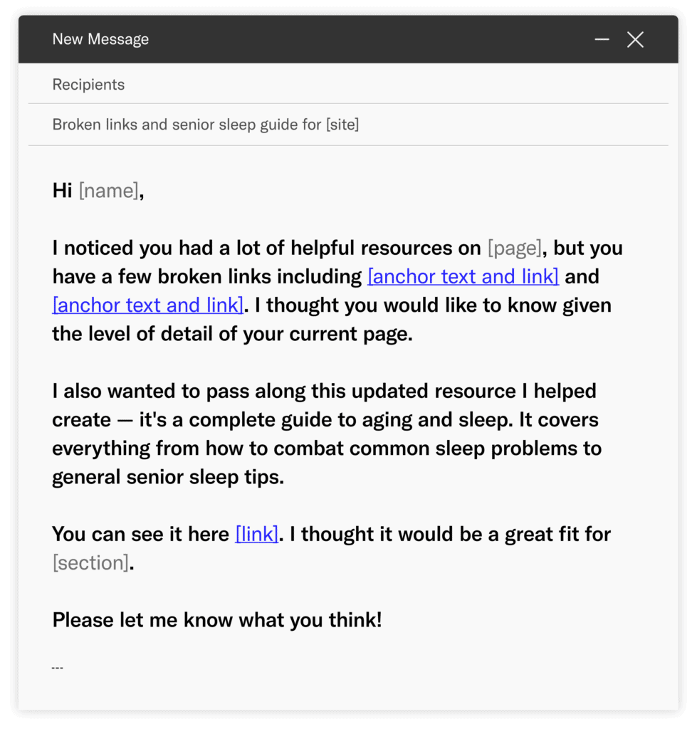The width and height of the screenshot is (697, 729).
Task: Click the Recipients label text
Action: [x=88, y=84]
